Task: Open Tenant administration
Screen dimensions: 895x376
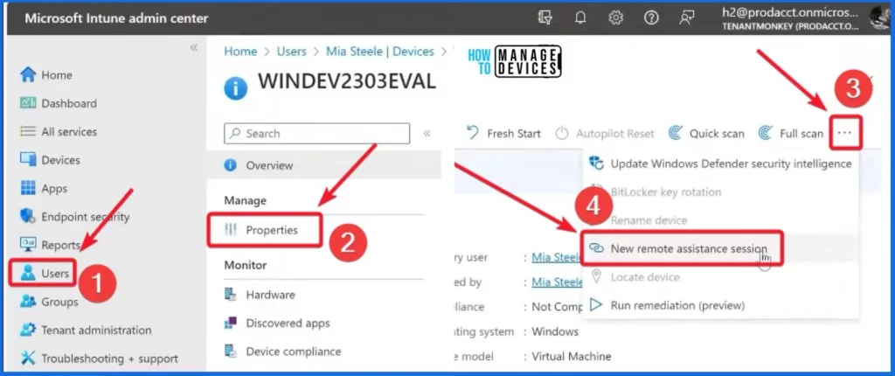Action: point(86,331)
